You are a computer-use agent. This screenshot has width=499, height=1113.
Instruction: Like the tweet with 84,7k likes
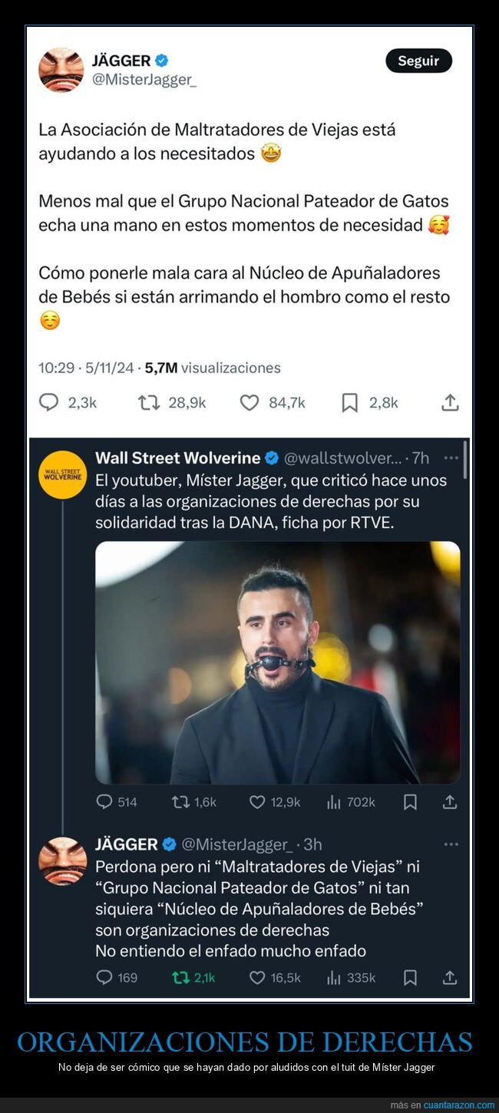[249, 402]
